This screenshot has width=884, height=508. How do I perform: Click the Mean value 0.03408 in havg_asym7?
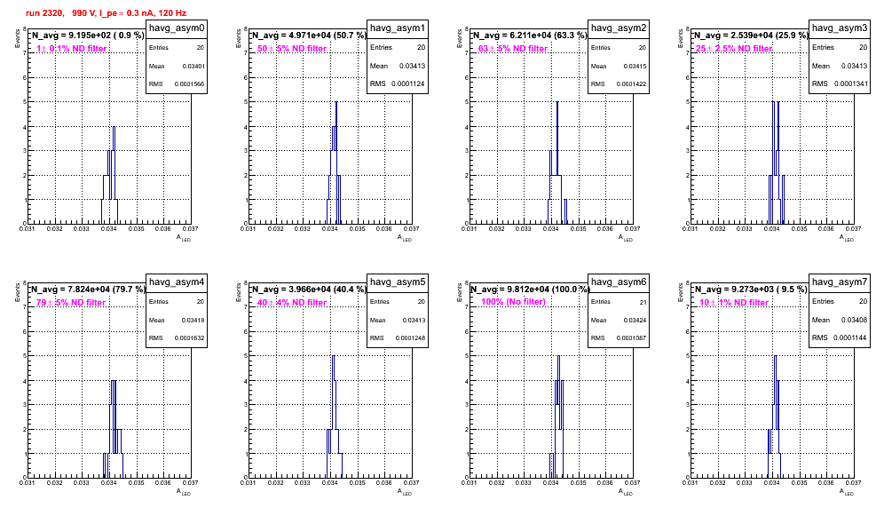pos(855,320)
